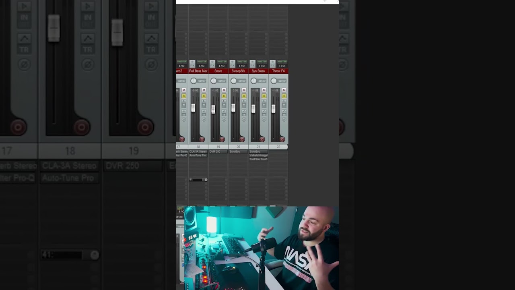Arm the Throw FX track for recording
515x290 pixels.
[x=282, y=139]
